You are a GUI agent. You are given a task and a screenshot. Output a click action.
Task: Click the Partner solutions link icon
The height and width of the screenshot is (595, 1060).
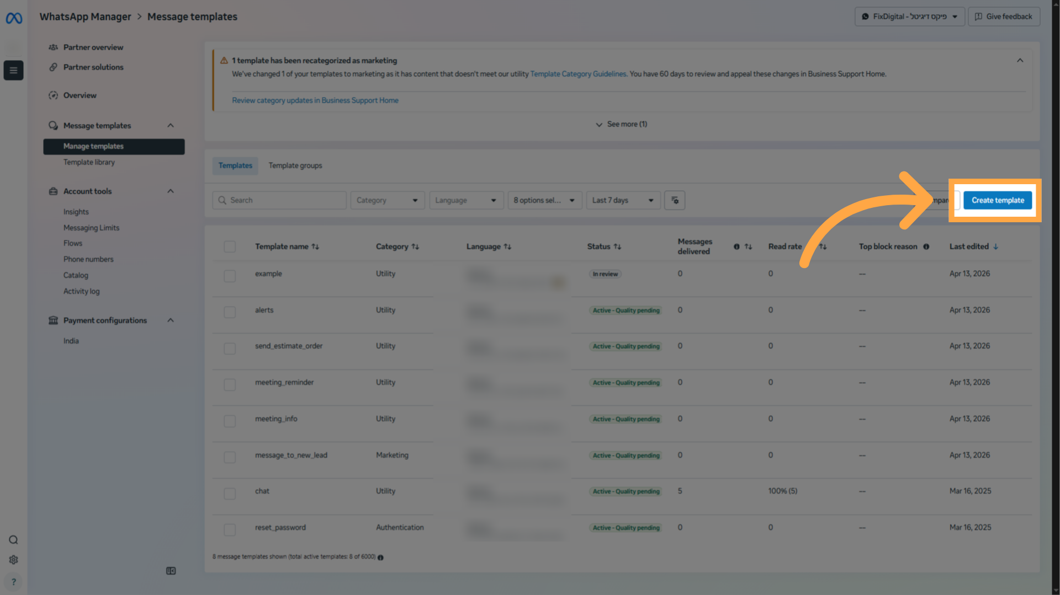pos(53,67)
